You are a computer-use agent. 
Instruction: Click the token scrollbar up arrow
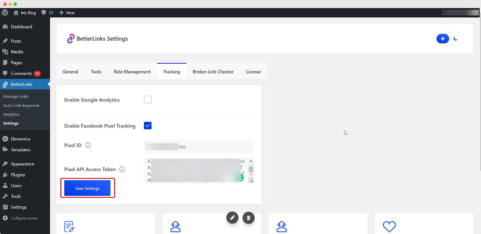[251, 161]
